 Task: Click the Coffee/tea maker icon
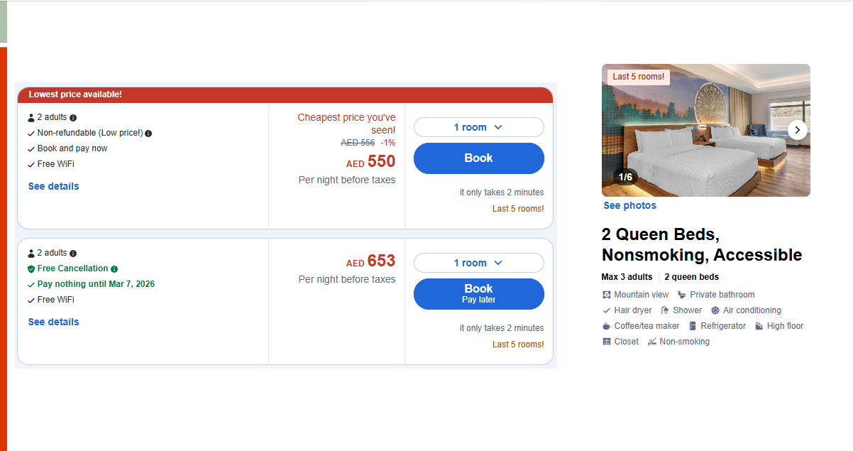[607, 326]
